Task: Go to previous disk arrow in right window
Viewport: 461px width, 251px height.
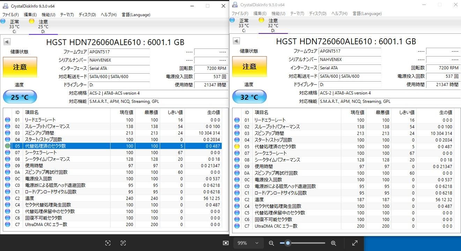Action: pos(236,41)
